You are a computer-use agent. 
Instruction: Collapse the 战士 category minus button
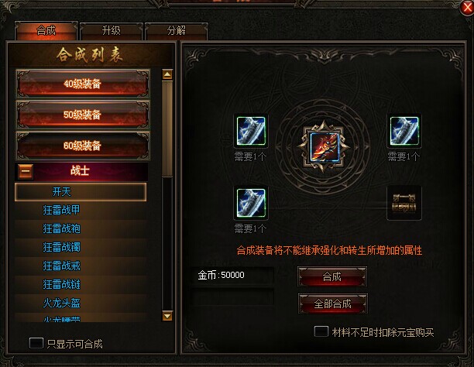pos(26,171)
